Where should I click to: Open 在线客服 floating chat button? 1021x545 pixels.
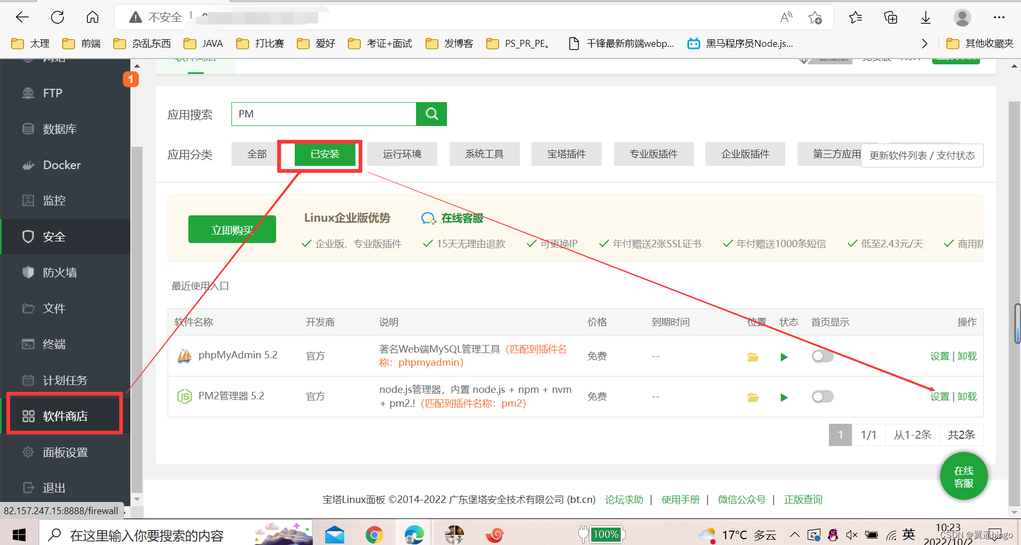click(964, 476)
